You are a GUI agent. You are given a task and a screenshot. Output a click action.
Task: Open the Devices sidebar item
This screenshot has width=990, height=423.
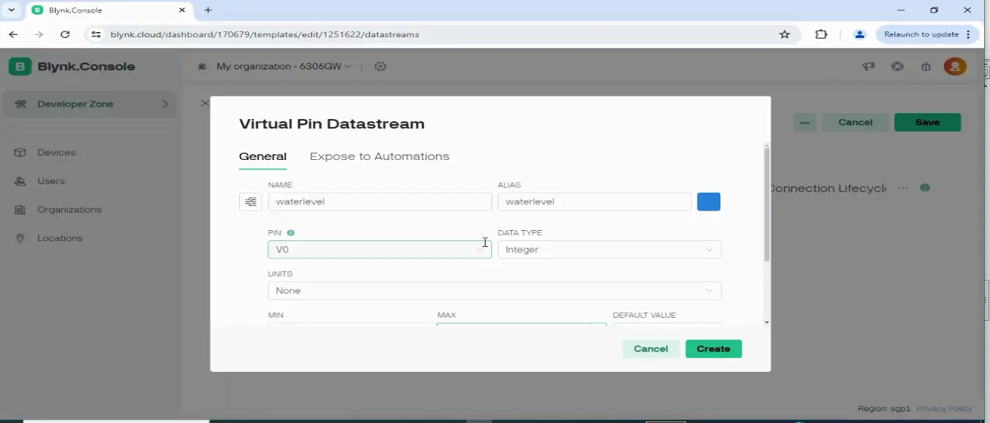(56, 153)
